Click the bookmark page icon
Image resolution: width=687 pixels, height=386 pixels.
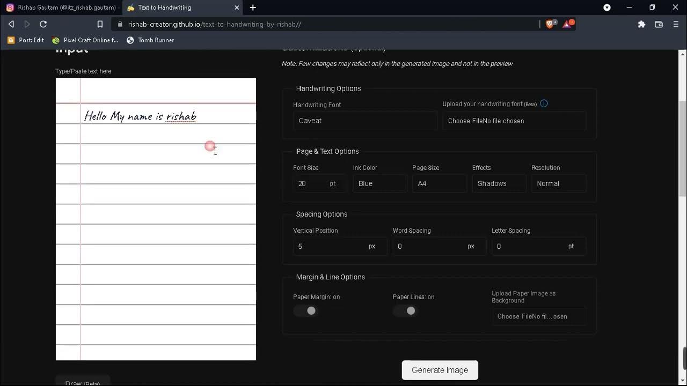click(100, 24)
